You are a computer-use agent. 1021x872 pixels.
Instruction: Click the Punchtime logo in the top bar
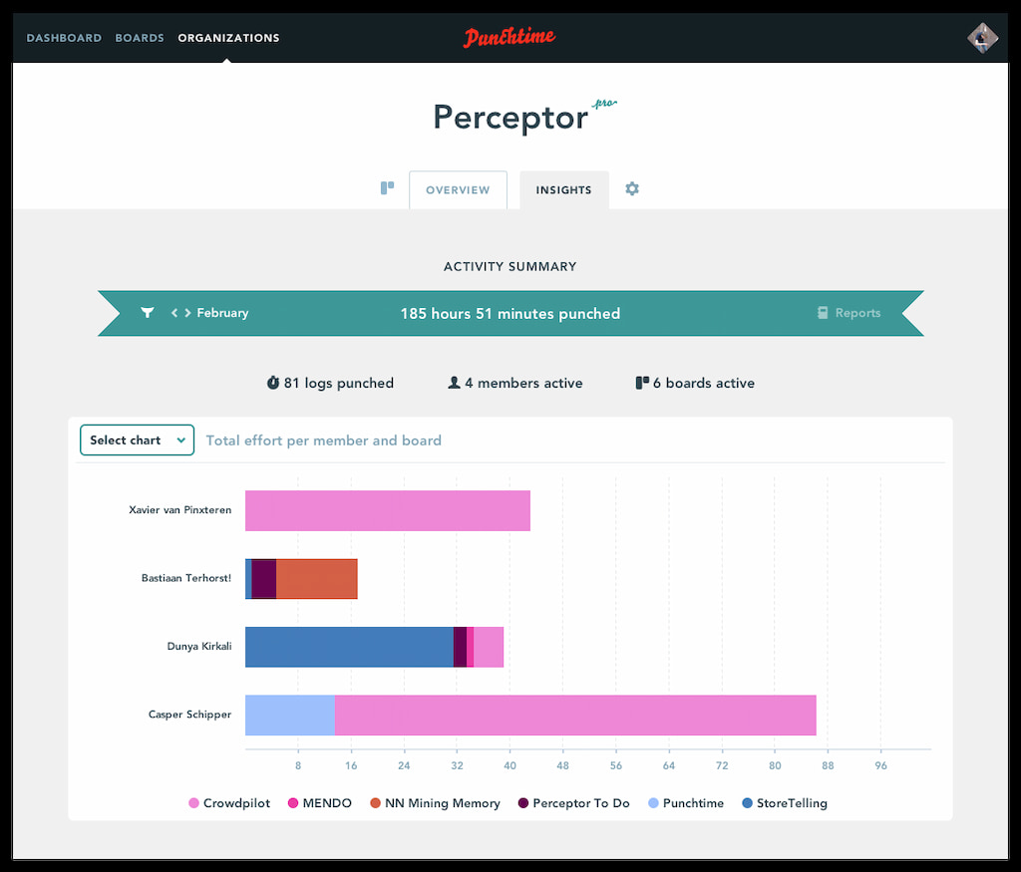pos(509,37)
